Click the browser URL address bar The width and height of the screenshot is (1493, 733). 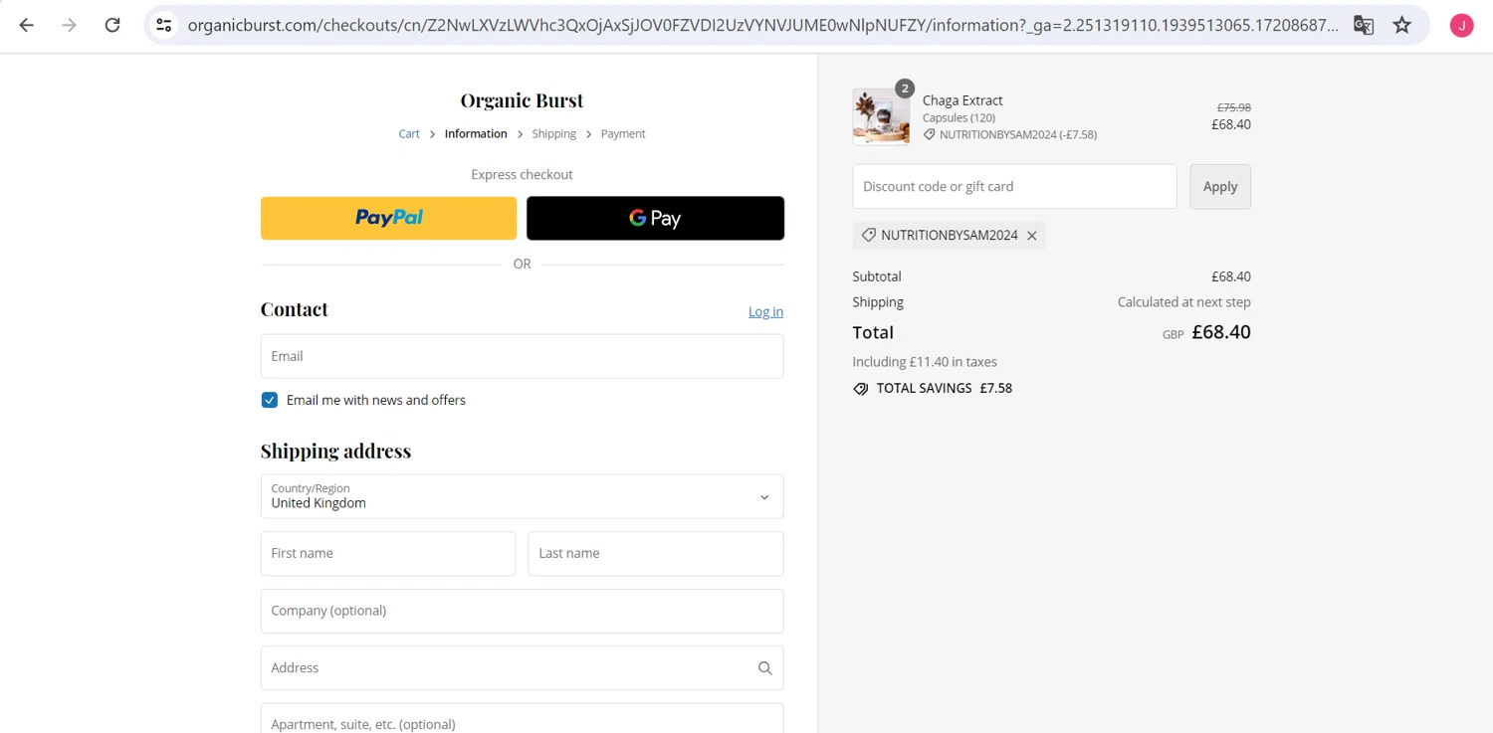(x=761, y=25)
